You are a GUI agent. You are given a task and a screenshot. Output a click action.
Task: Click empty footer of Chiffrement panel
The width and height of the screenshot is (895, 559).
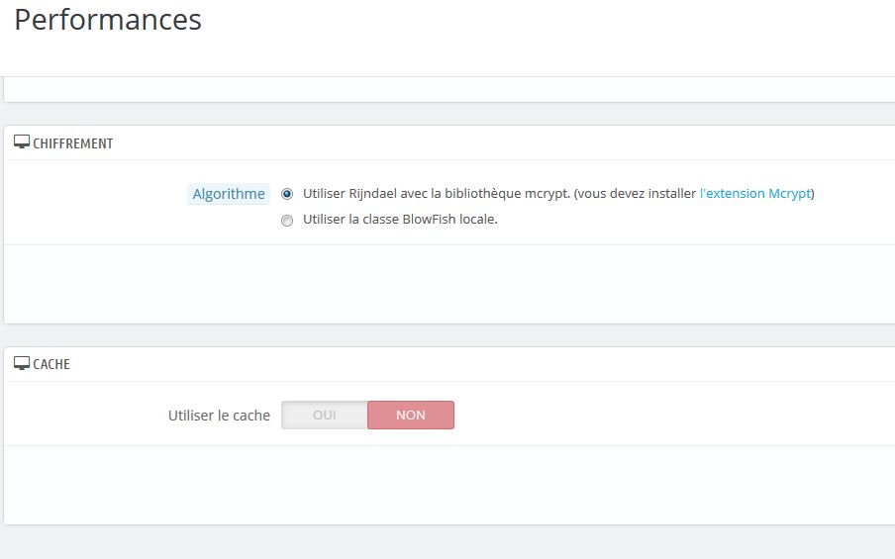click(449, 284)
